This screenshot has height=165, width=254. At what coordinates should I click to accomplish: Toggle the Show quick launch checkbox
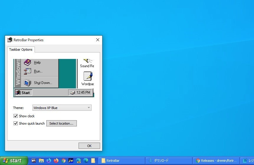tap(16, 123)
